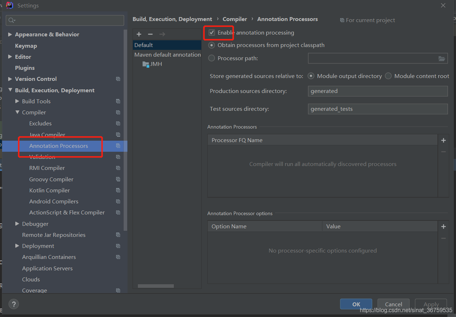456x317 pixels.
Task: Navigate to Compiler in the breadcrumb
Action: (235, 19)
